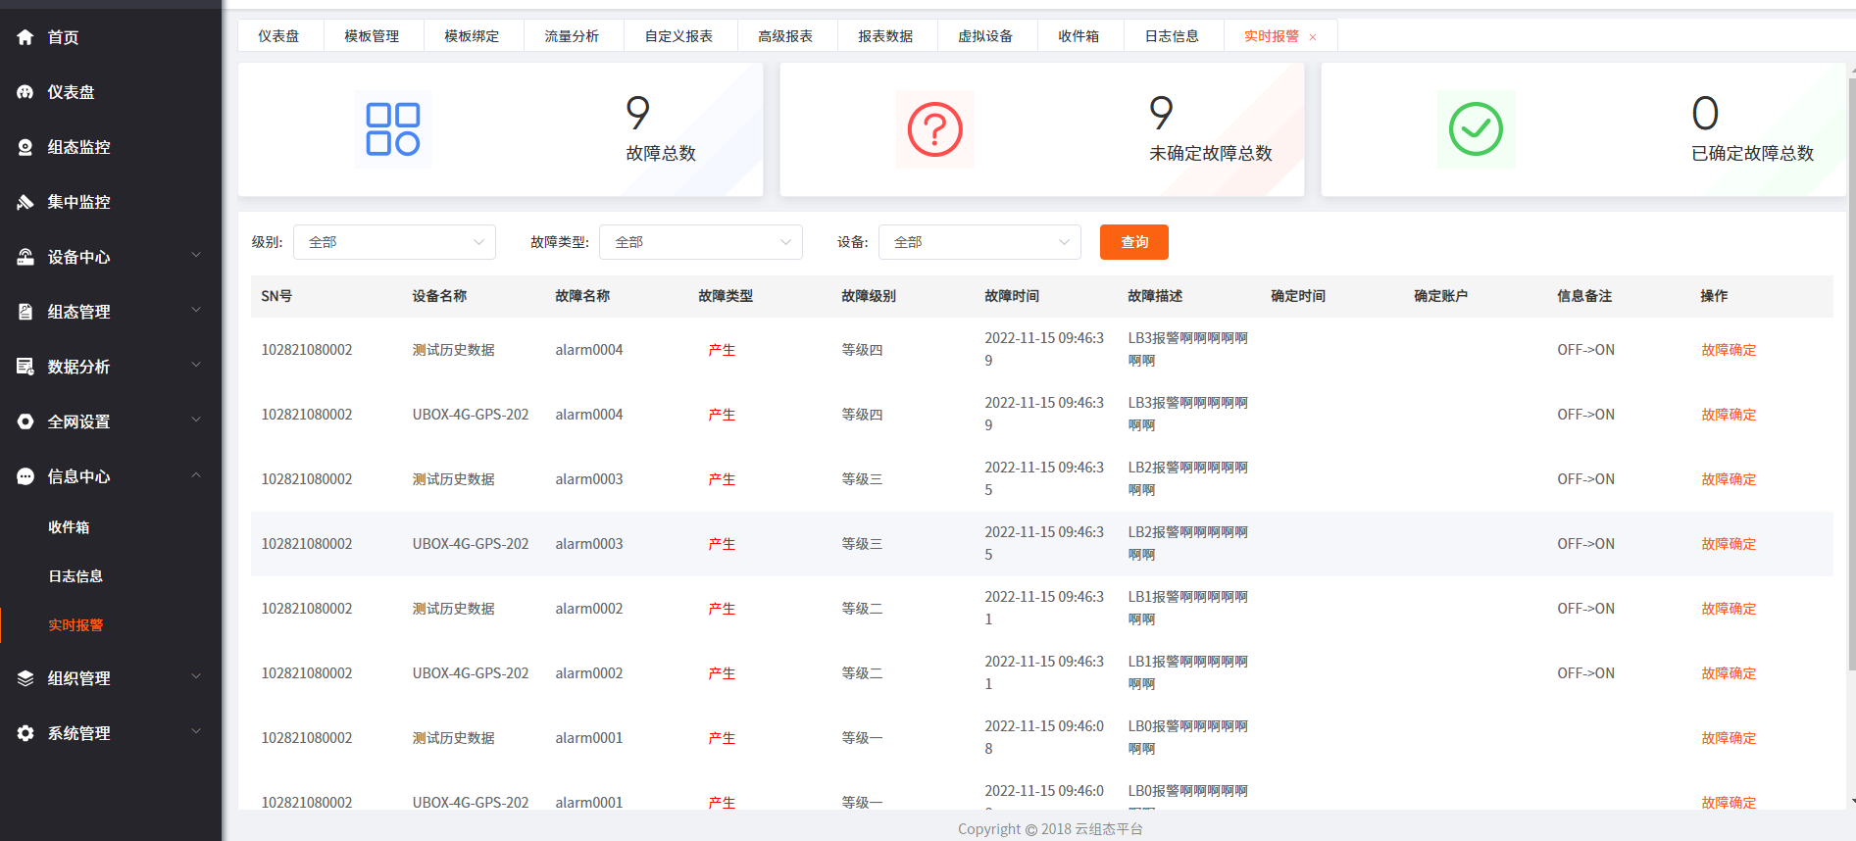Screen dimensions: 1856x841
Task: Click the 故障总数 card label
Action: 661,154
